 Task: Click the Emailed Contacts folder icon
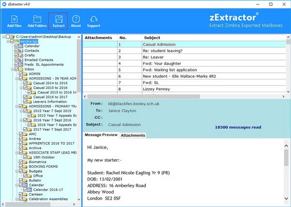[x=21, y=60]
